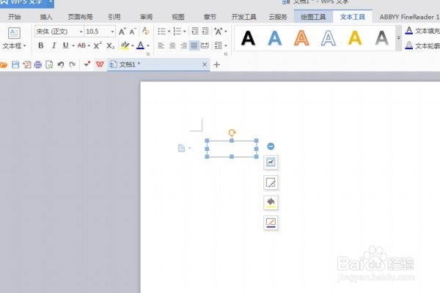Click the layout options icon beside textbox
The image size is (440, 293).
271,162
